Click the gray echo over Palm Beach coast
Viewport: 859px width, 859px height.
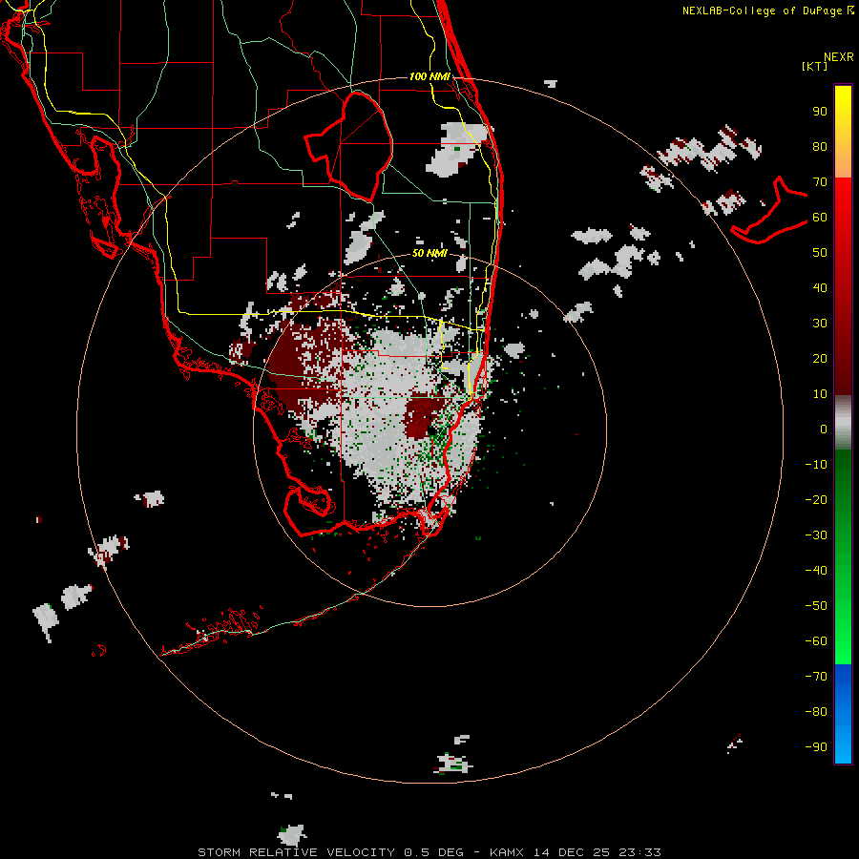pos(457,149)
